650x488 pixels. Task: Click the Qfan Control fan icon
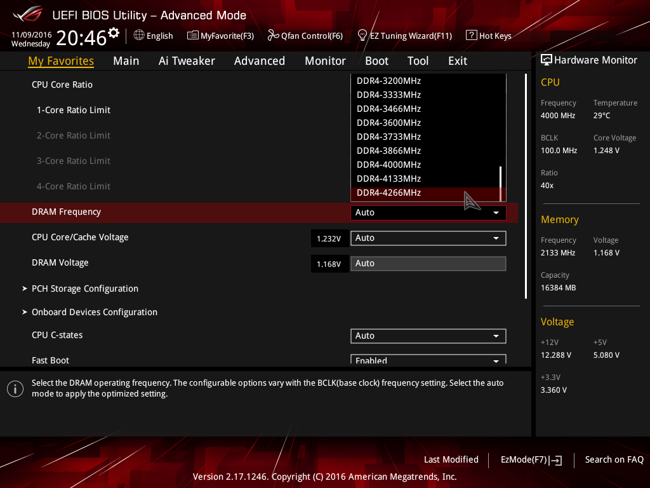point(273,36)
